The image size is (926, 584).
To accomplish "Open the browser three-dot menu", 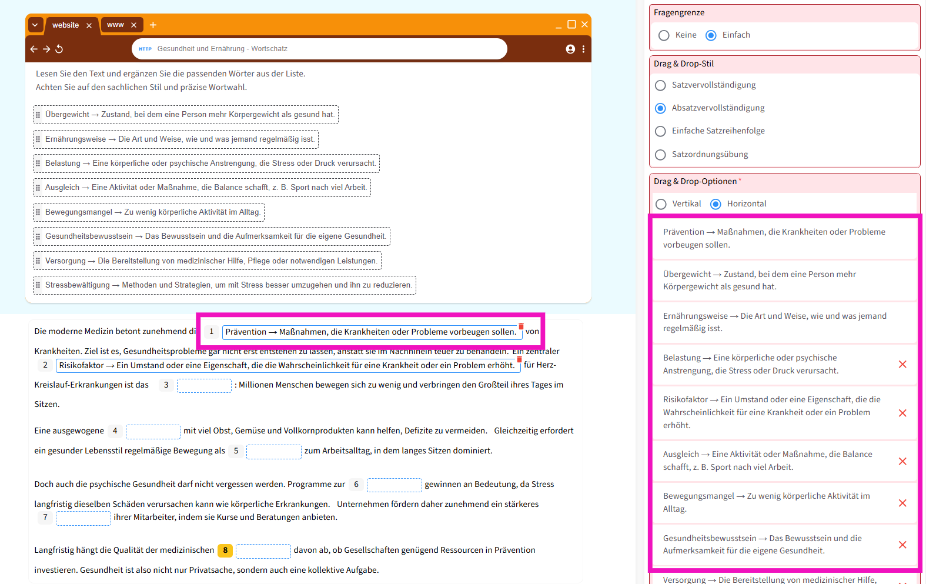I will 583,49.
